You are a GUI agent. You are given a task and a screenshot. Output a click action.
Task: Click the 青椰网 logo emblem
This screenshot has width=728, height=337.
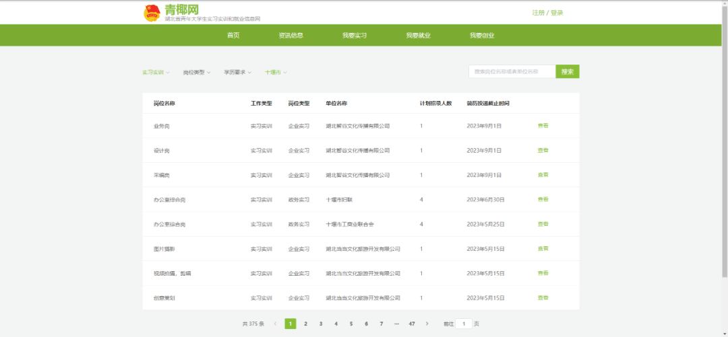pyautogui.click(x=152, y=13)
